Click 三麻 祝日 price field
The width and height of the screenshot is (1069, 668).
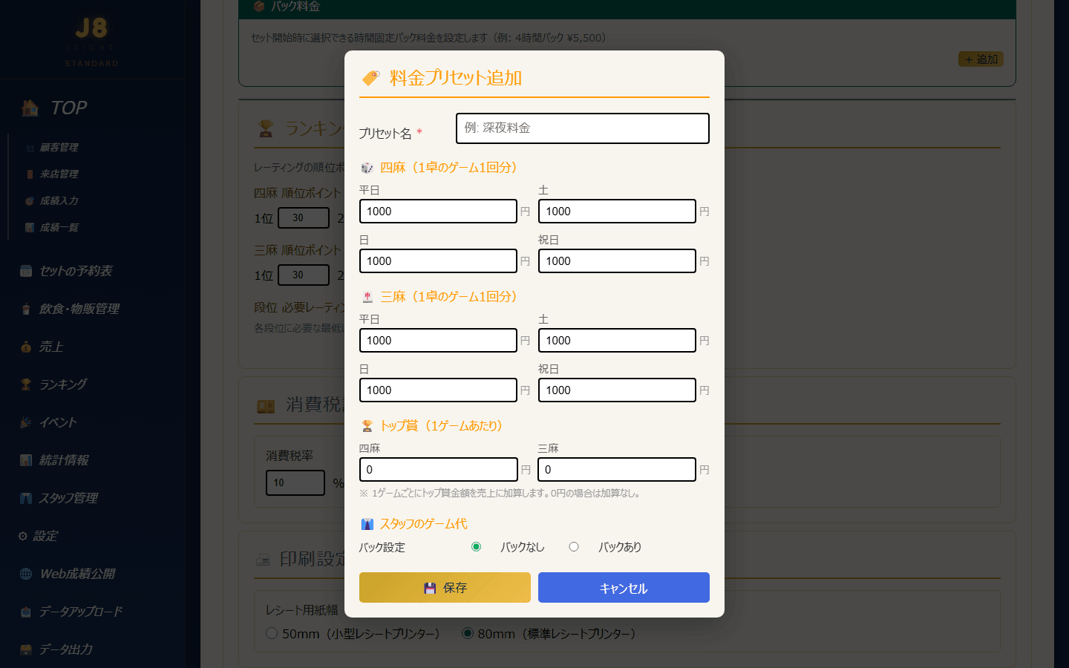(617, 390)
